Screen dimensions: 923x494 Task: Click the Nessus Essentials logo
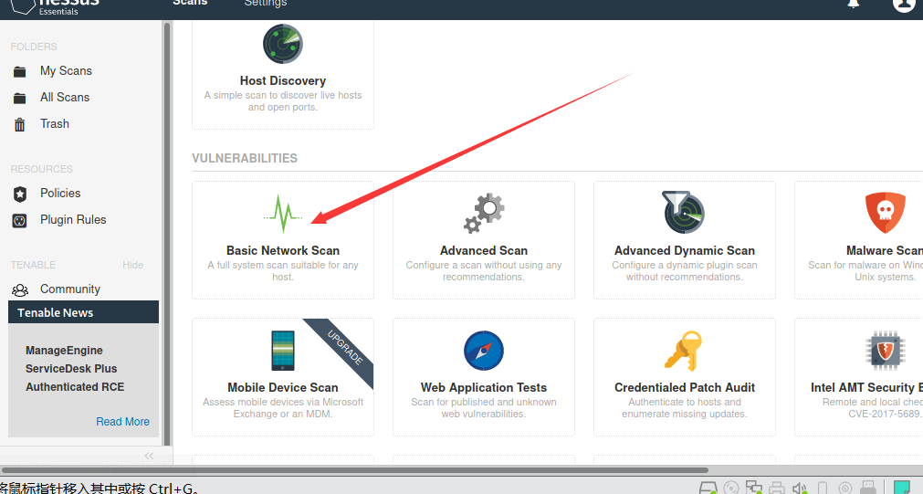coord(56,6)
